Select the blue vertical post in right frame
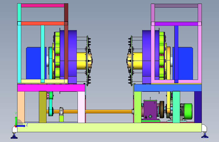 coord(176,54)
